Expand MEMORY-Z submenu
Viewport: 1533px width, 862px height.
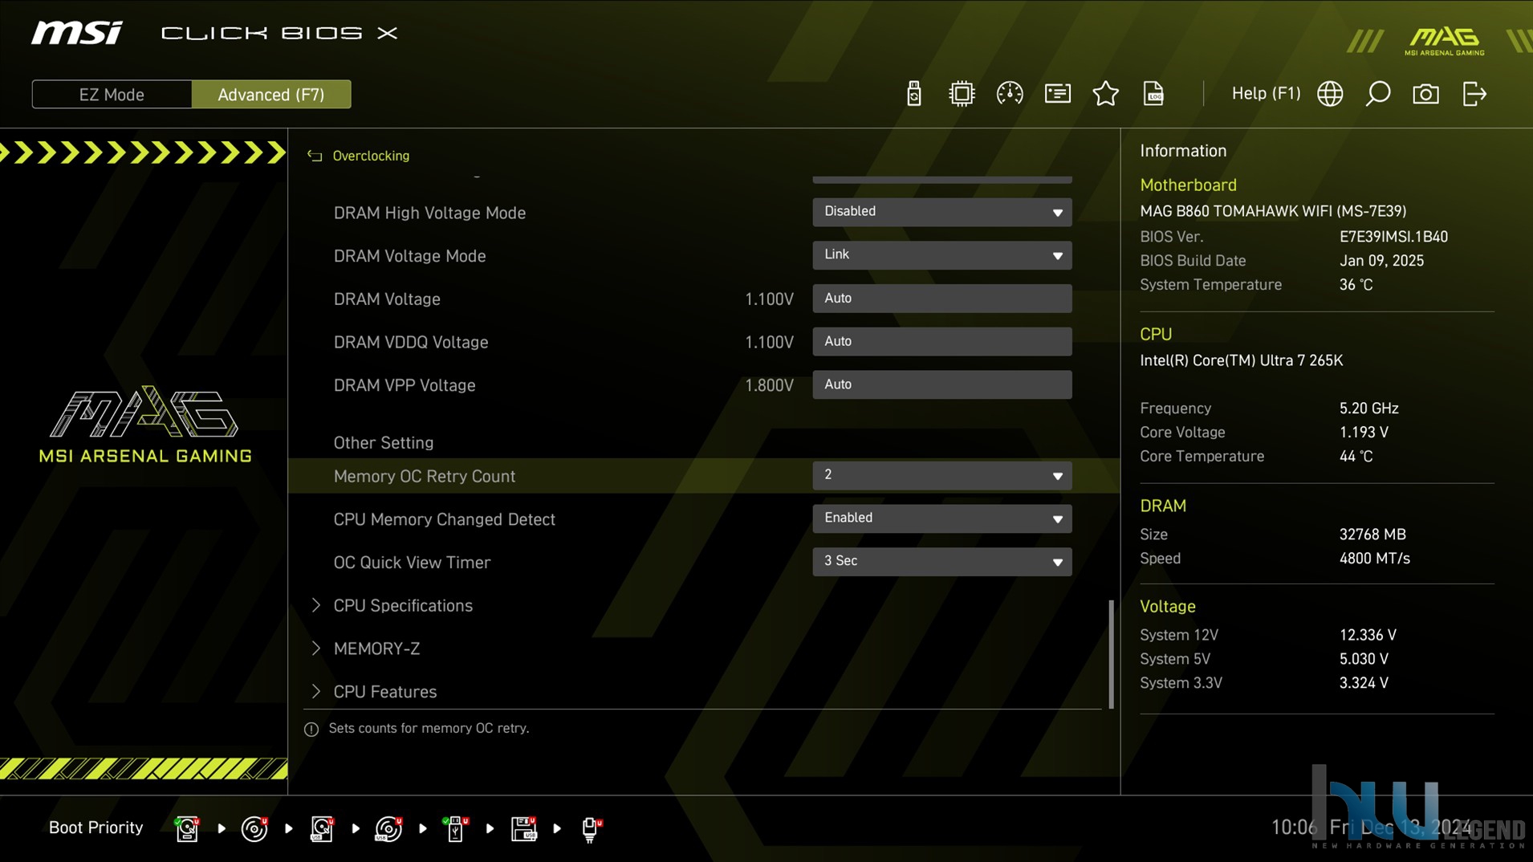tap(376, 649)
